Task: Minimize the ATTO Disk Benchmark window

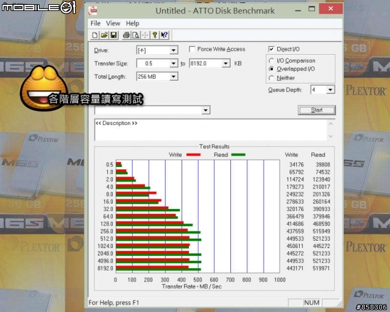Action: [298, 10]
